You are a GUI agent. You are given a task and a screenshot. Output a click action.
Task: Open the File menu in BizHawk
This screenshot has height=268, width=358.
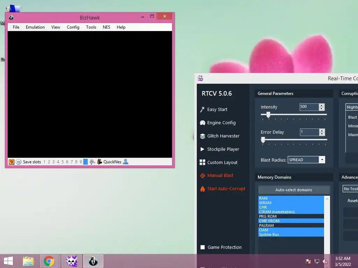pos(16,27)
